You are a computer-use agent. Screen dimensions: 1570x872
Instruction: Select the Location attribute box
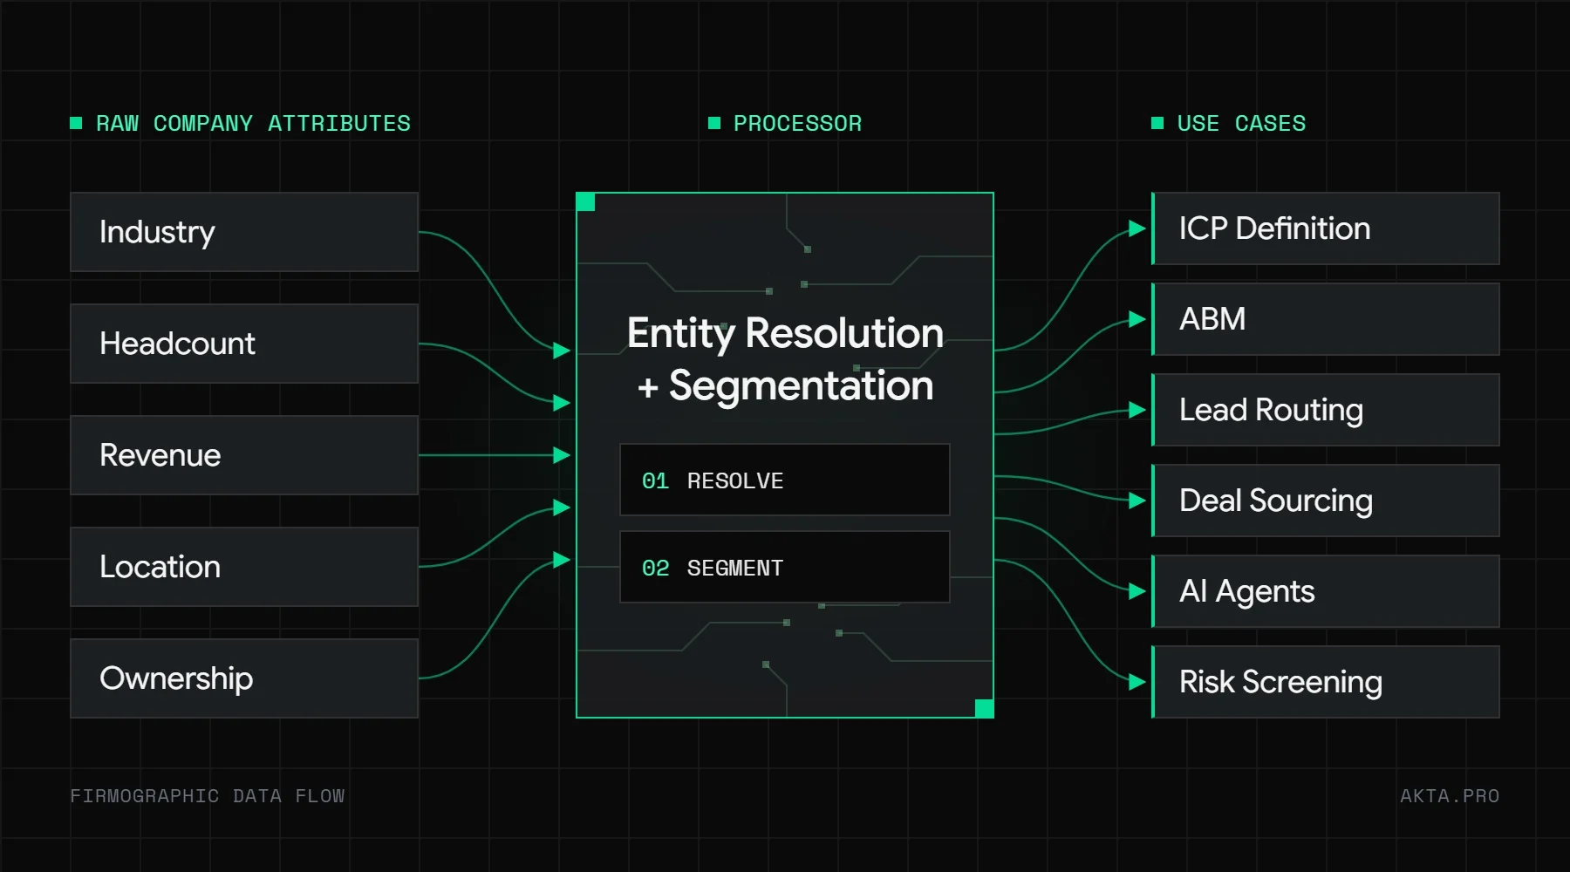point(244,567)
